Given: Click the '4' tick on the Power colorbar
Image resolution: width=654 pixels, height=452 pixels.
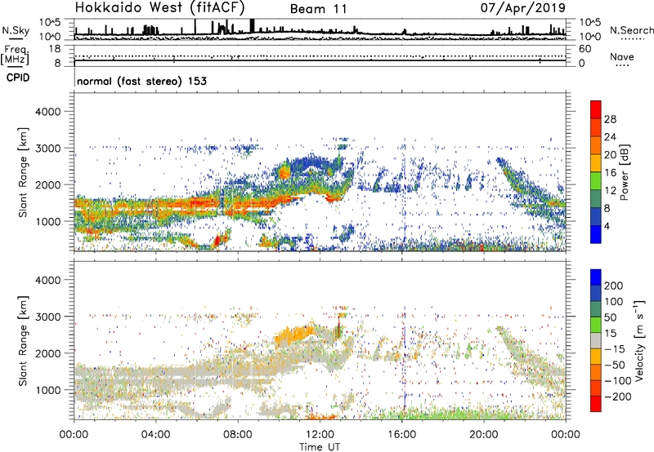Looking at the screenshot, I should point(607,226).
